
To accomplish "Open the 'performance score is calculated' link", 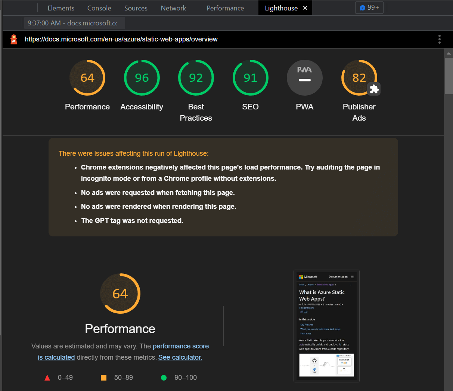I will pos(180,346).
